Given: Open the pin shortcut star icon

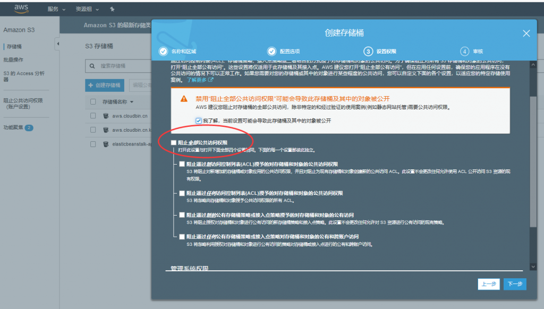Looking at the screenshot, I should 112,10.
